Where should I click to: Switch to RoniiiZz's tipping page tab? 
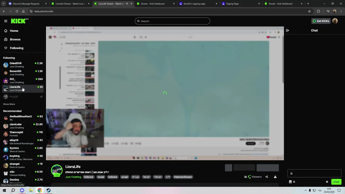click(x=198, y=4)
